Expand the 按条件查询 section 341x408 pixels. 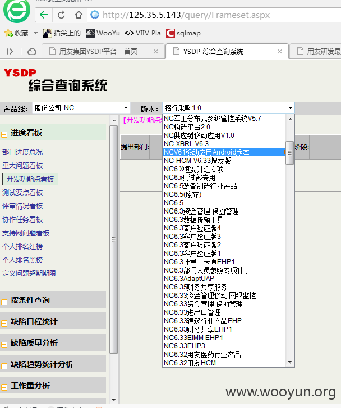[4, 302]
